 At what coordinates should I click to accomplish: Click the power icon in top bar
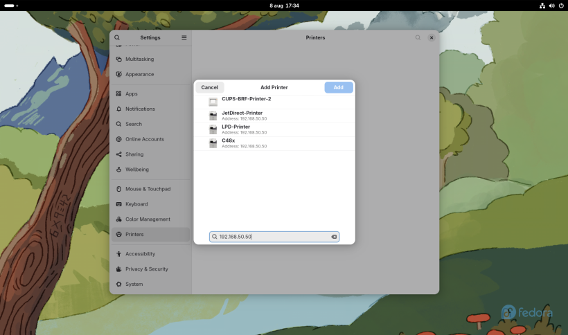tap(561, 6)
